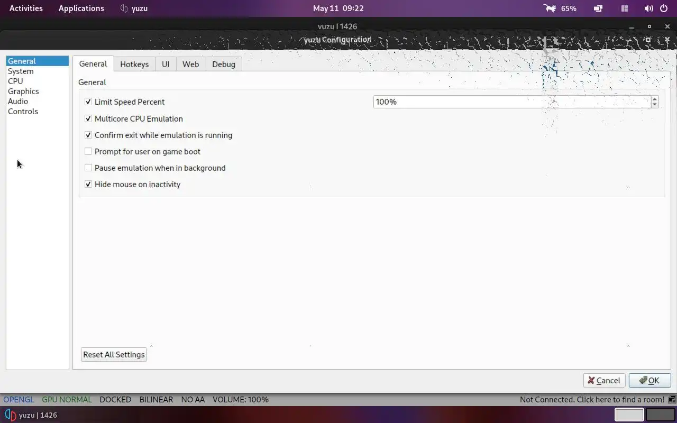Enable Prompt for user on game boot
This screenshot has height=423, width=677.
88,151
